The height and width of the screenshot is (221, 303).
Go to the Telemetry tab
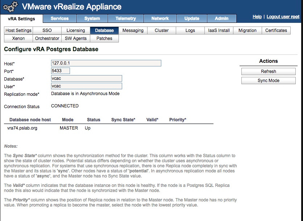(126, 19)
